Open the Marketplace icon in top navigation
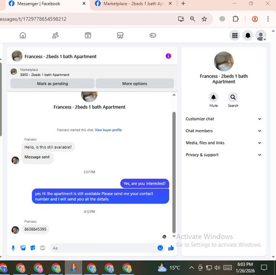276x275 pixels. tap(120, 35)
